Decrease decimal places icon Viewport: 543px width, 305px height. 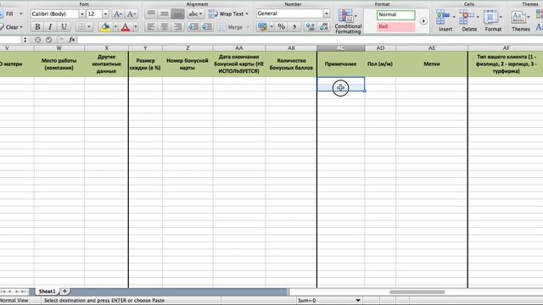pos(323,26)
